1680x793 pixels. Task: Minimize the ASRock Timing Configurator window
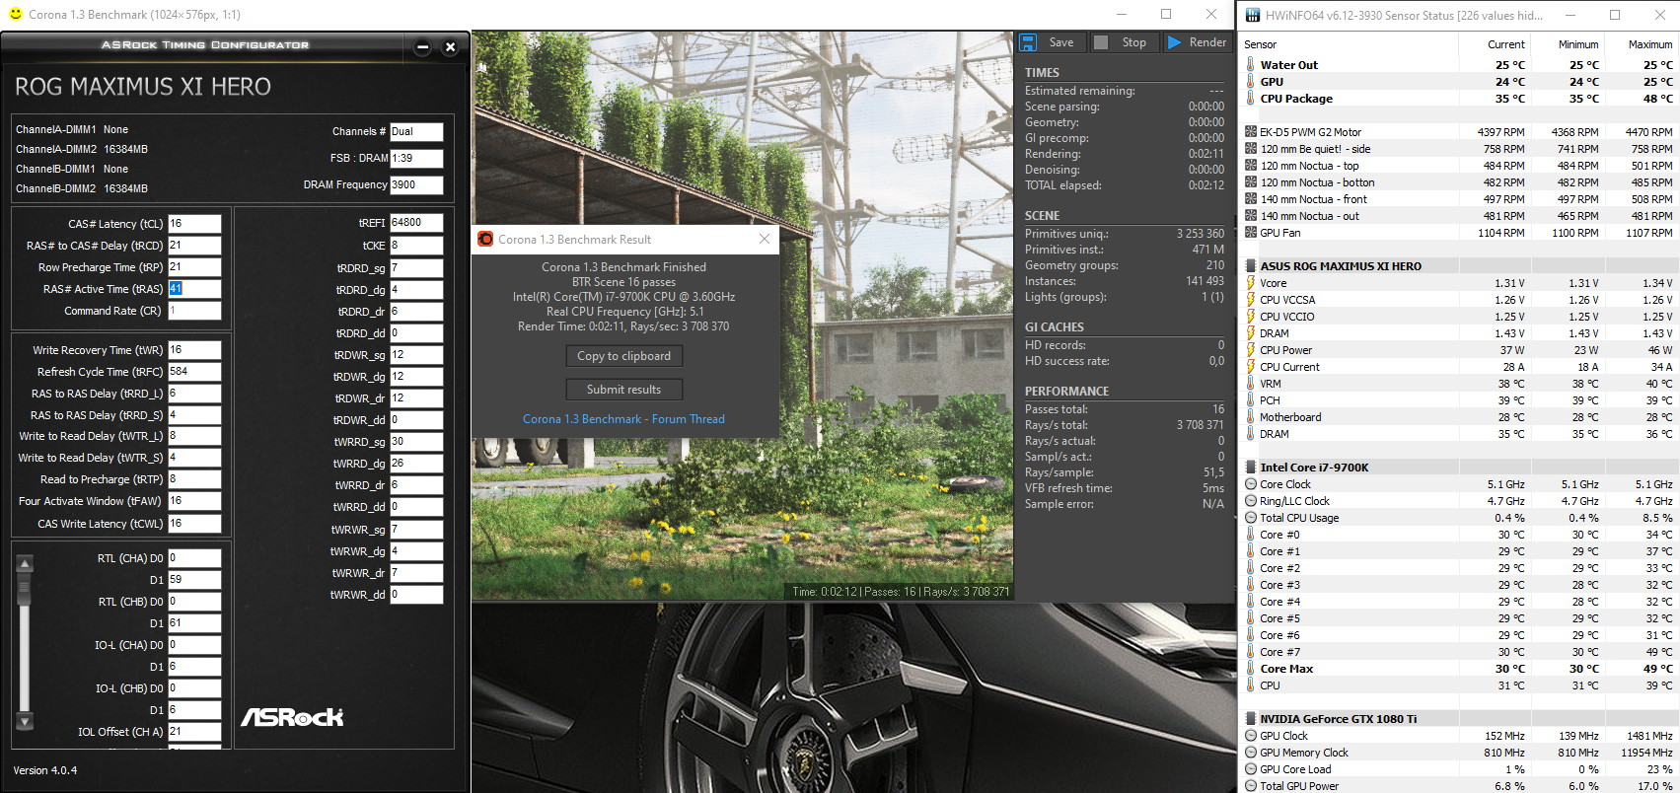tap(422, 46)
